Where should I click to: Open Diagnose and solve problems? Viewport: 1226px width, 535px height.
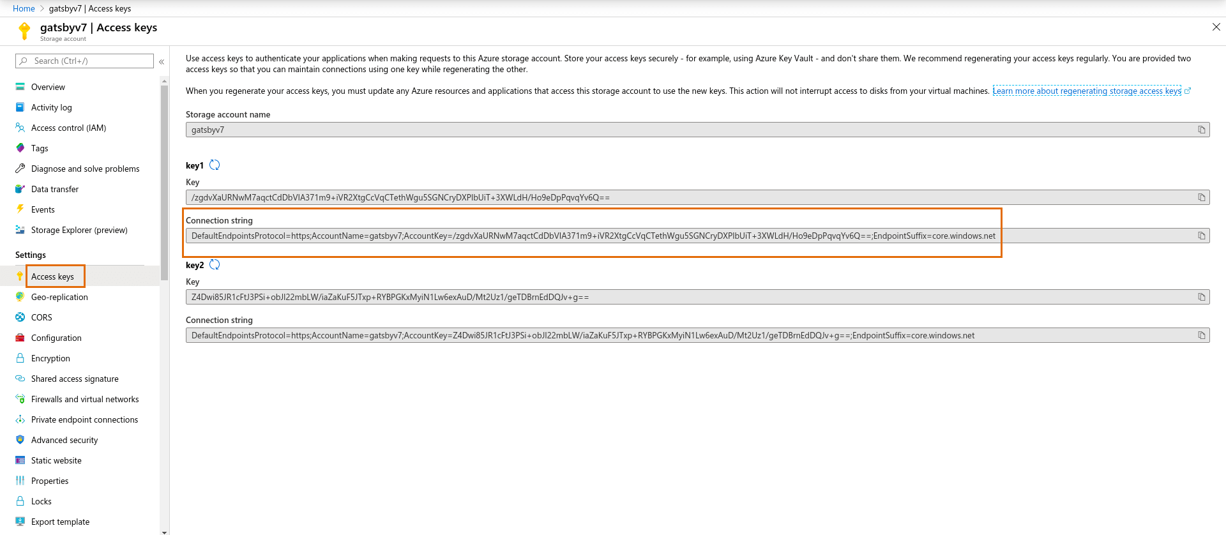[85, 169]
